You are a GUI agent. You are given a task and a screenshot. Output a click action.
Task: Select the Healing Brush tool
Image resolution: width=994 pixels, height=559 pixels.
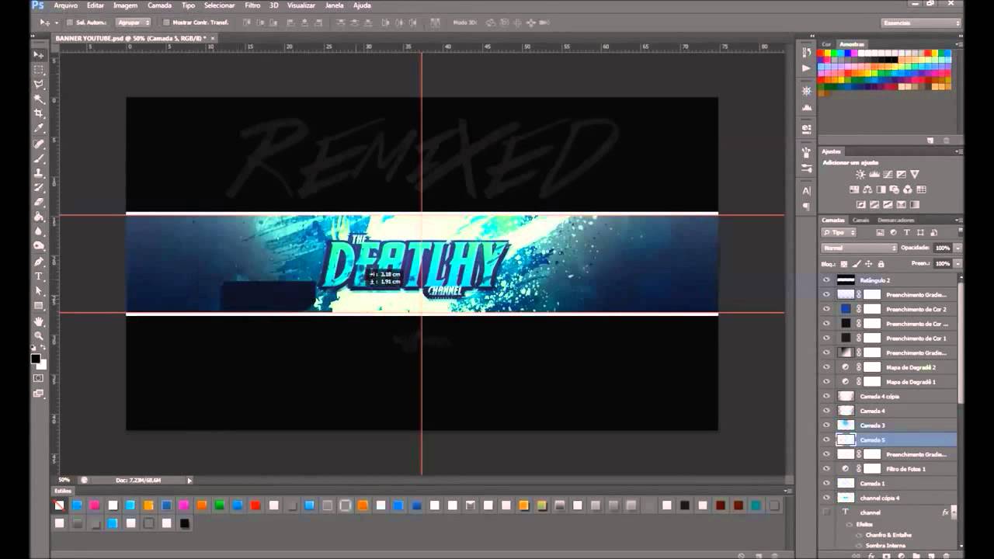[39, 144]
